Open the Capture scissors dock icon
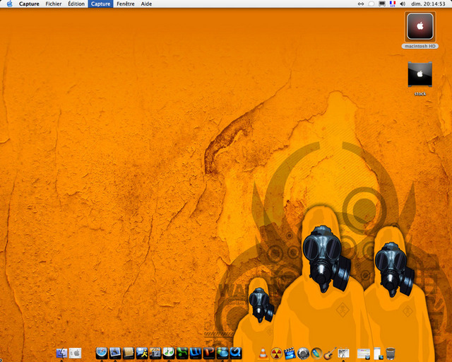 click(x=343, y=354)
